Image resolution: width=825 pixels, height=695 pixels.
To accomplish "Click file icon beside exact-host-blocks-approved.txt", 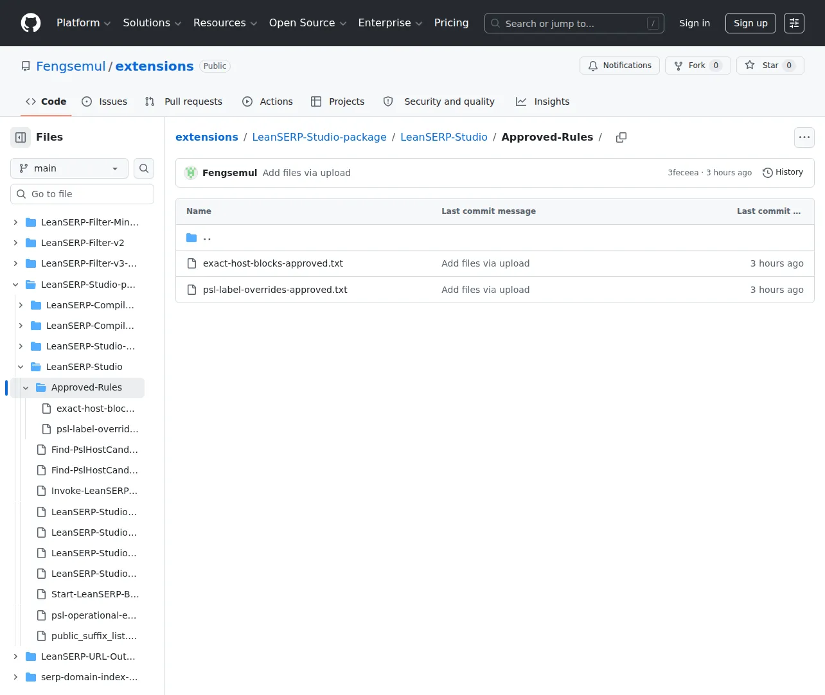I will point(191,263).
